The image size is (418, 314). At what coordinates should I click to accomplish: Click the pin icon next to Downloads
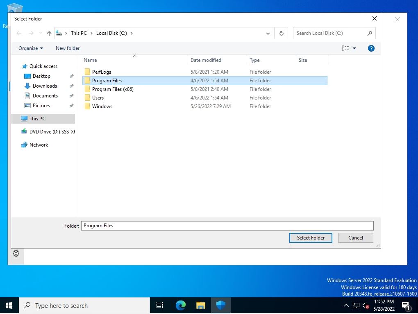pyautogui.click(x=71, y=86)
